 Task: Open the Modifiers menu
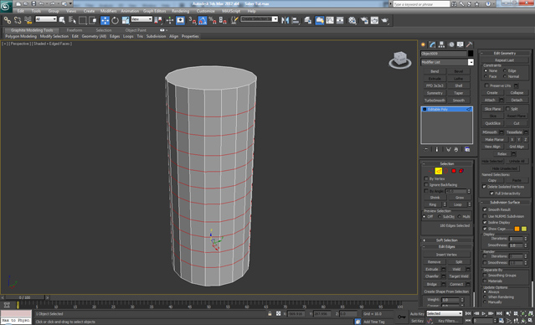click(109, 11)
